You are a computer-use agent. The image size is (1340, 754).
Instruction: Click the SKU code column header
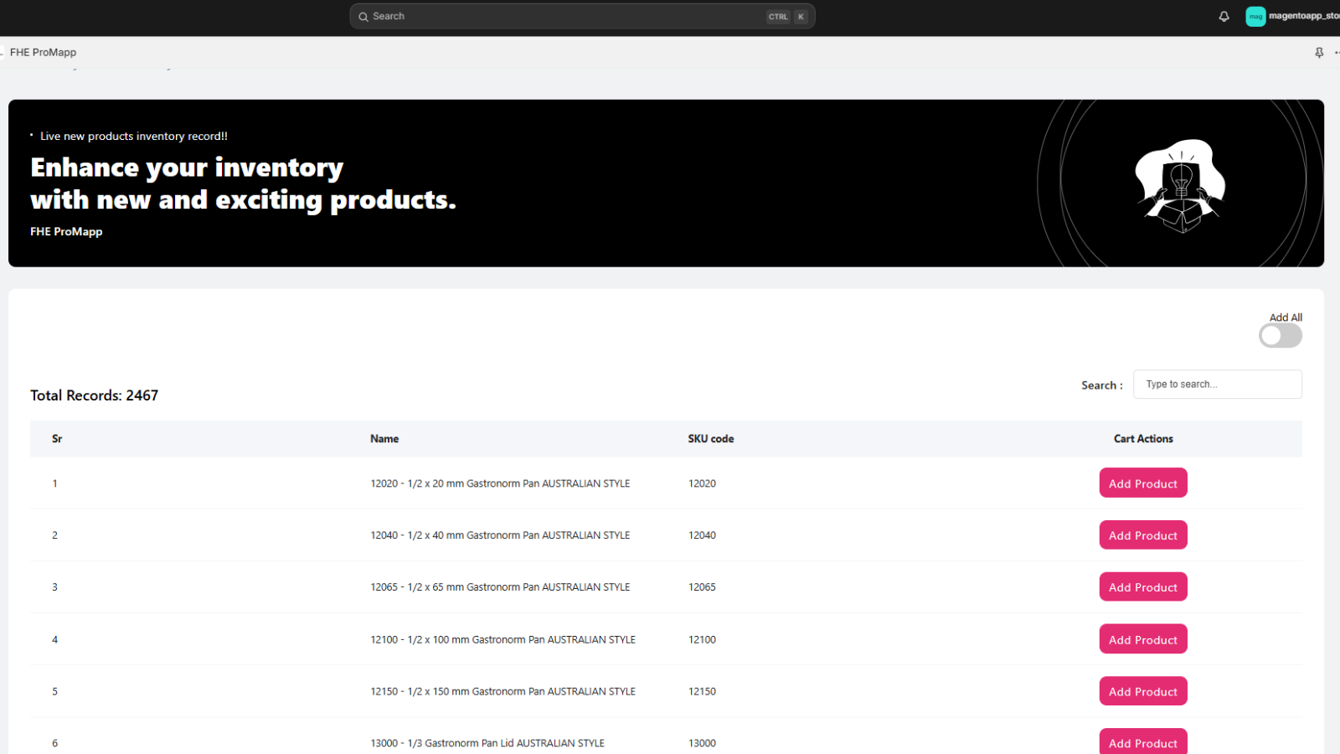pyautogui.click(x=711, y=439)
